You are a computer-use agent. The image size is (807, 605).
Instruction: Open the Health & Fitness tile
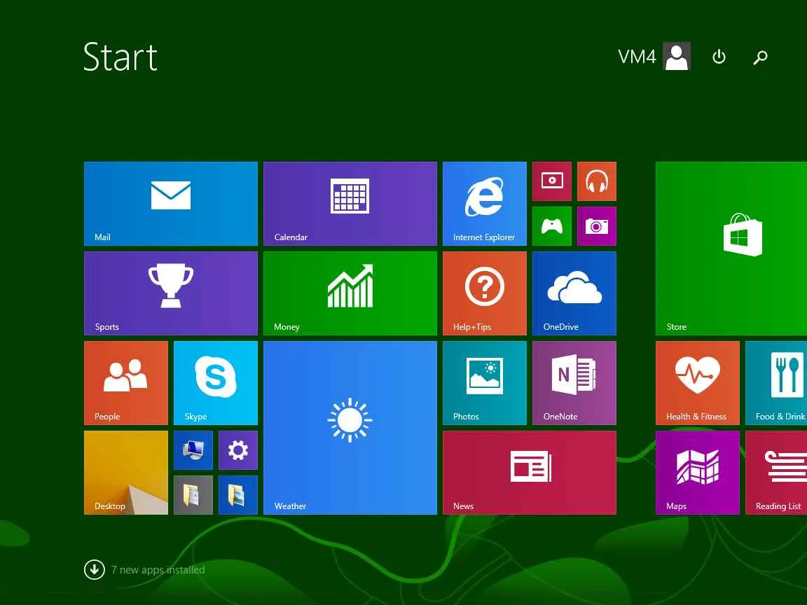[x=698, y=383]
